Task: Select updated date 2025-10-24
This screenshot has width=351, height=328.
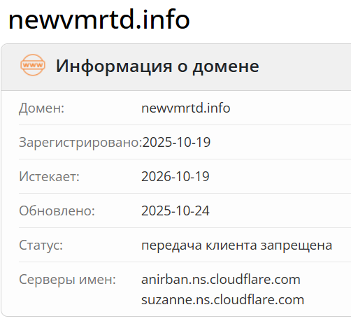Action: (175, 211)
